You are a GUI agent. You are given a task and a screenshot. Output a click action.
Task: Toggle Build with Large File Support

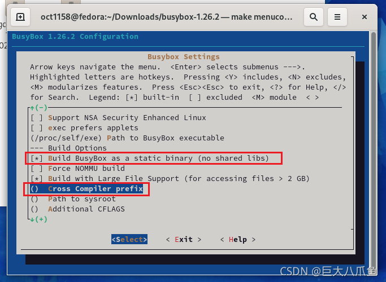pos(170,179)
